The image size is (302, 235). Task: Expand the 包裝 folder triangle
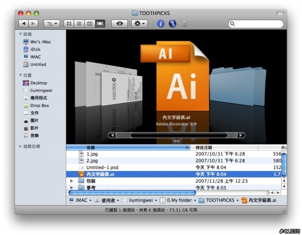(x=72, y=181)
